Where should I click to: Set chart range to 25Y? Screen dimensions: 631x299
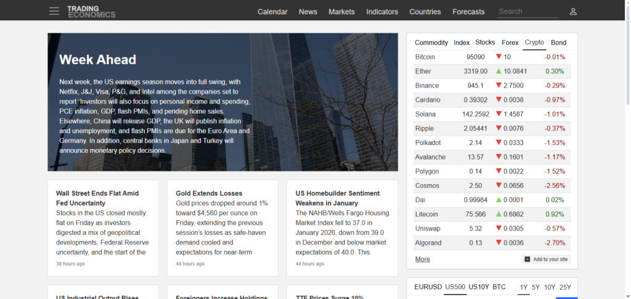coord(566,287)
